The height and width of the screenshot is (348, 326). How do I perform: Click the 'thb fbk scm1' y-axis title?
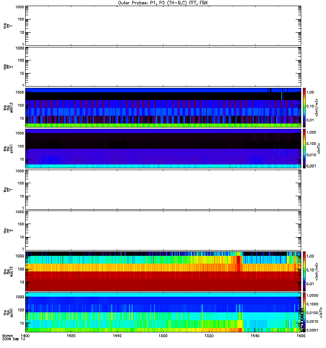8,149
